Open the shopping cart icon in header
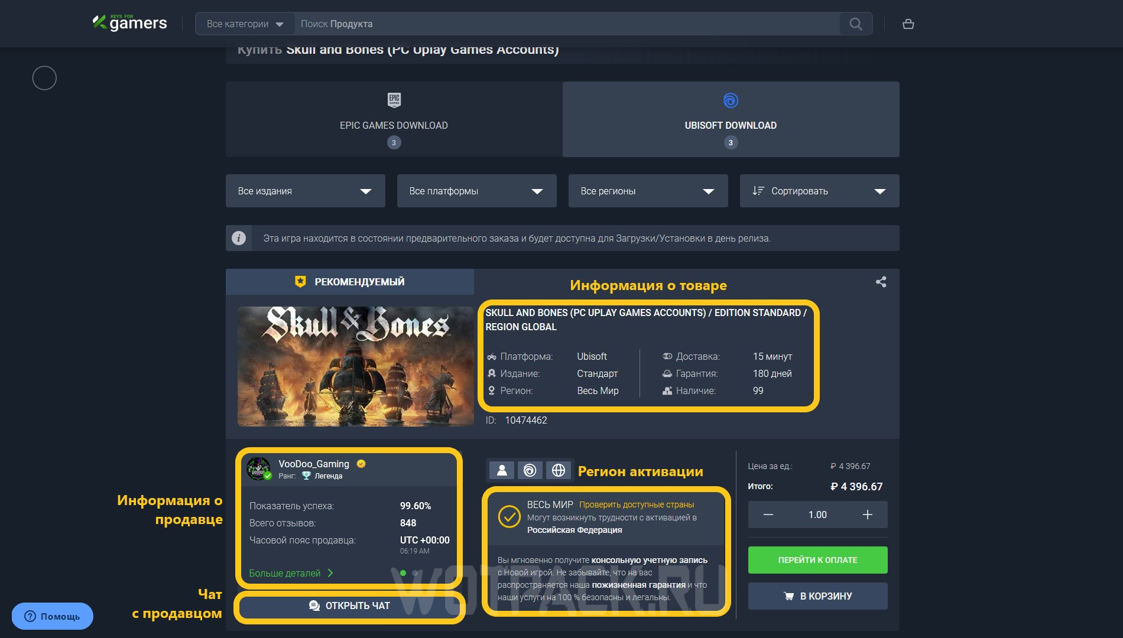Image resolution: width=1123 pixels, height=638 pixels. pos(908,24)
